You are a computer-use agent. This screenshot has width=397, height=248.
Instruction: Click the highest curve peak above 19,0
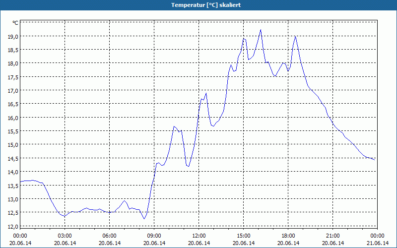261,30
